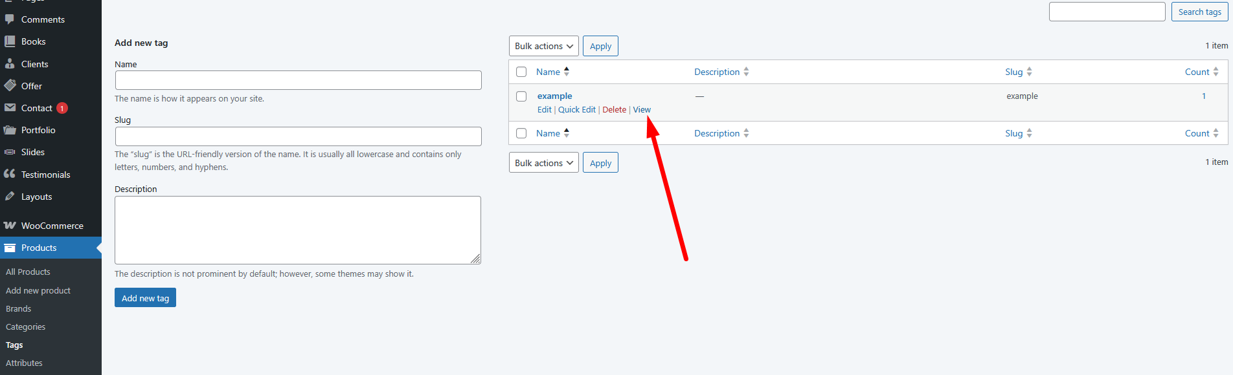Open Books via its sidebar icon
The width and height of the screenshot is (1233, 375).
(10, 41)
